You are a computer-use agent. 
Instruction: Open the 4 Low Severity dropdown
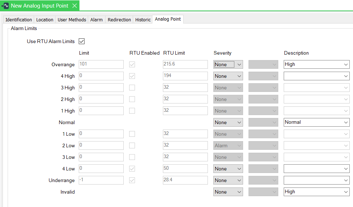coord(228,169)
